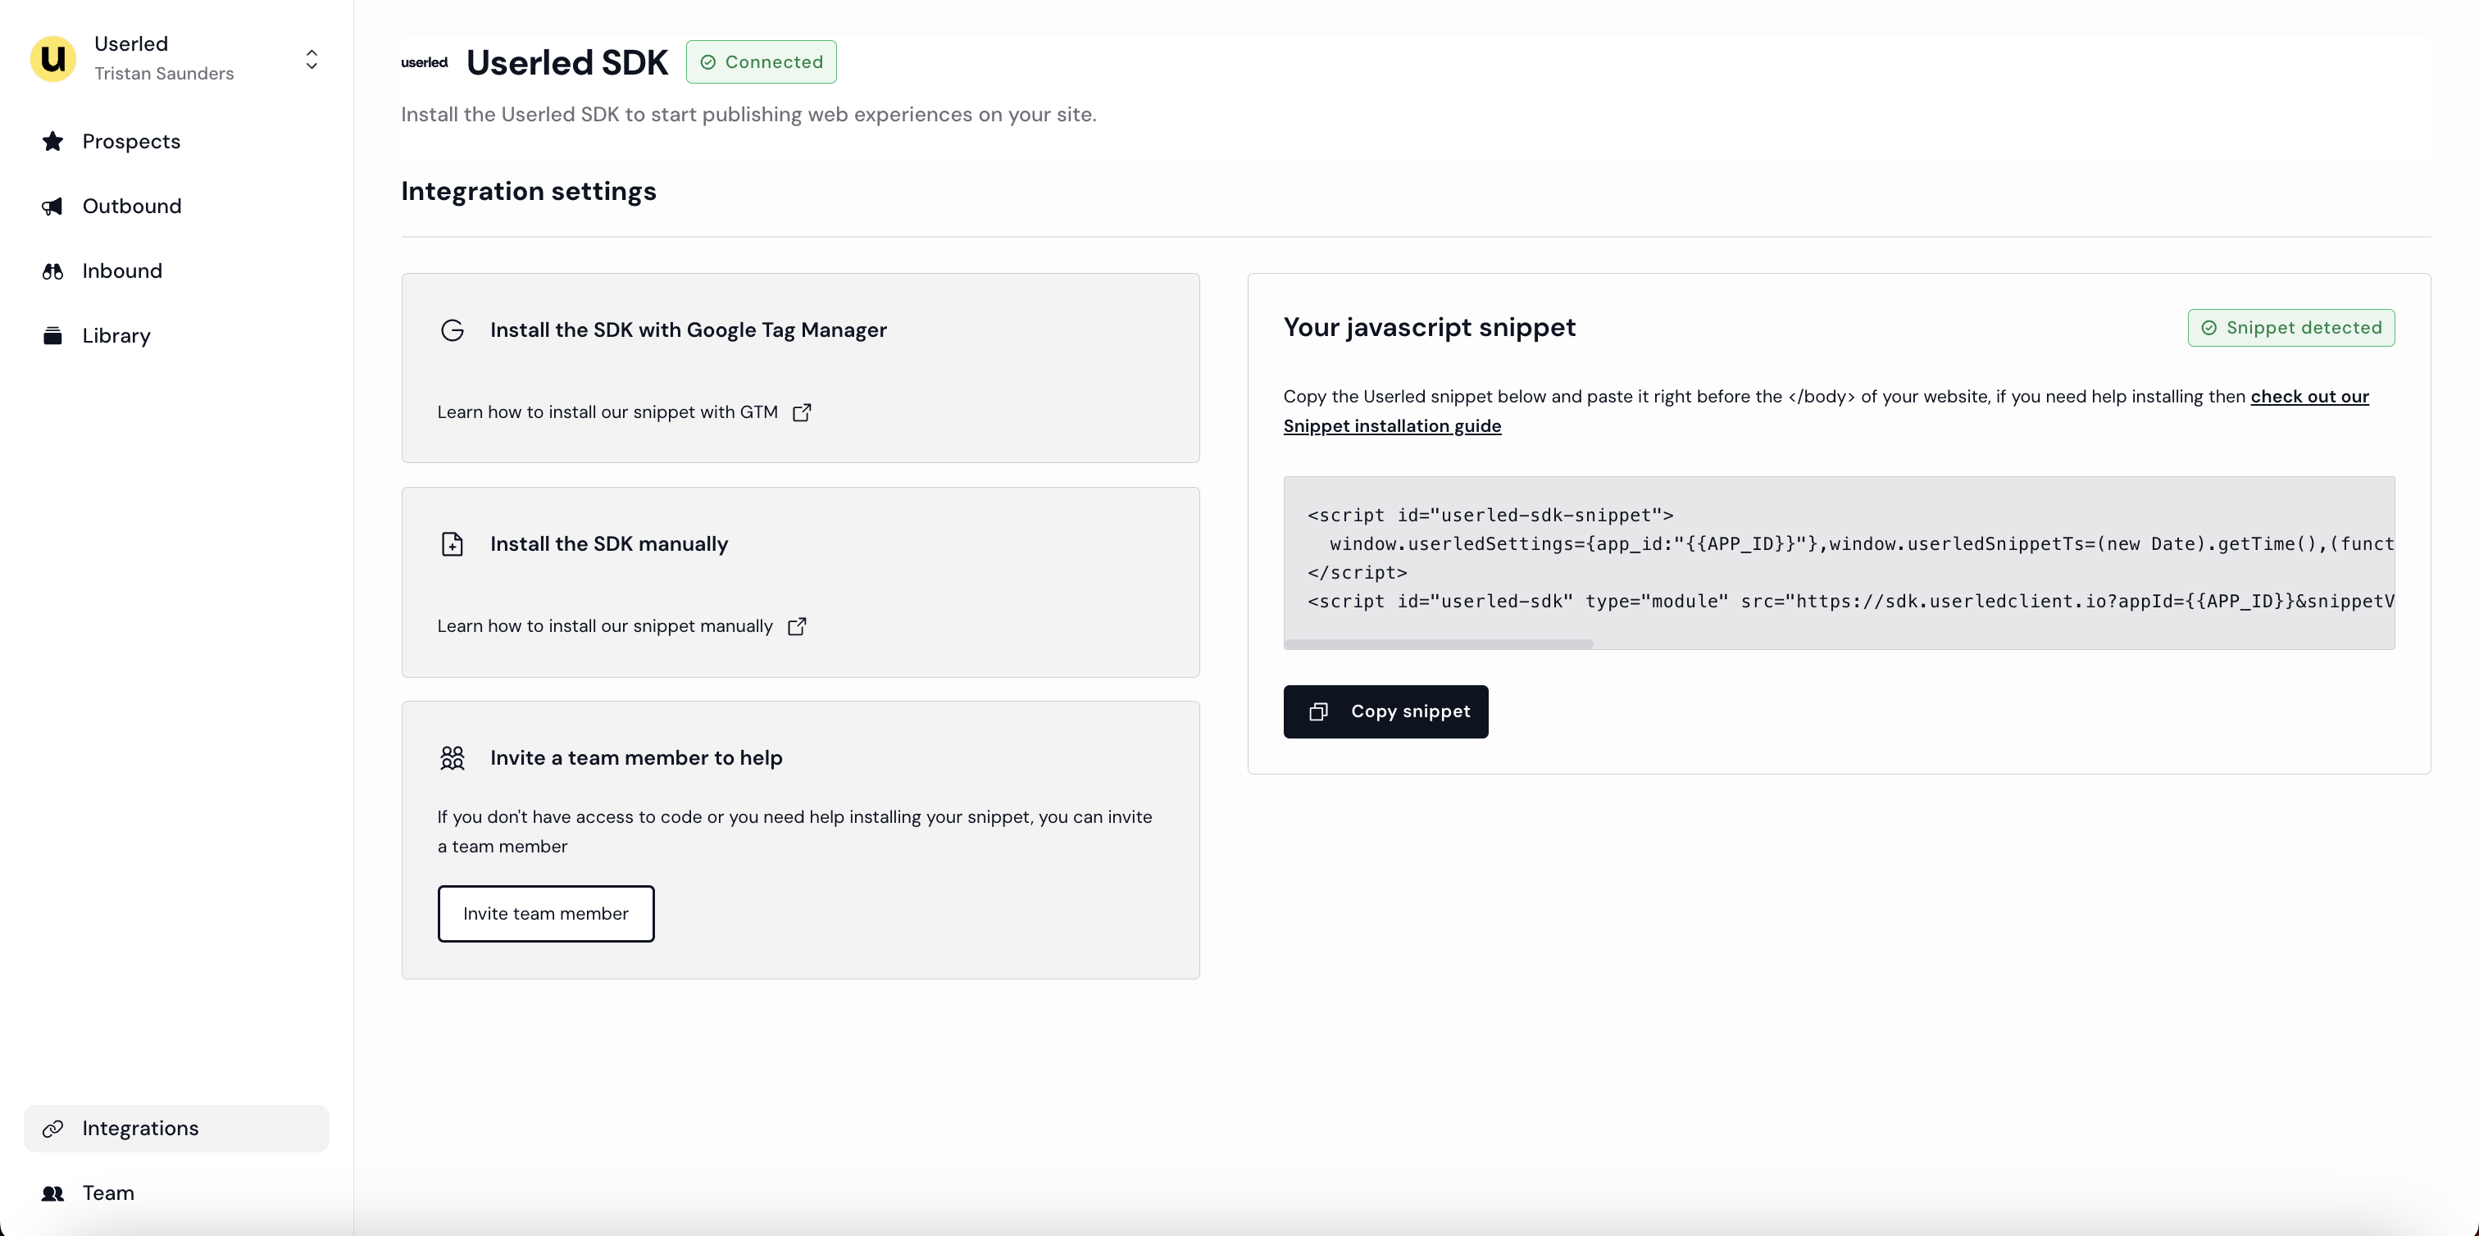2479x1236 pixels.
Task: Click the Team people icon
Action: coord(53,1193)
